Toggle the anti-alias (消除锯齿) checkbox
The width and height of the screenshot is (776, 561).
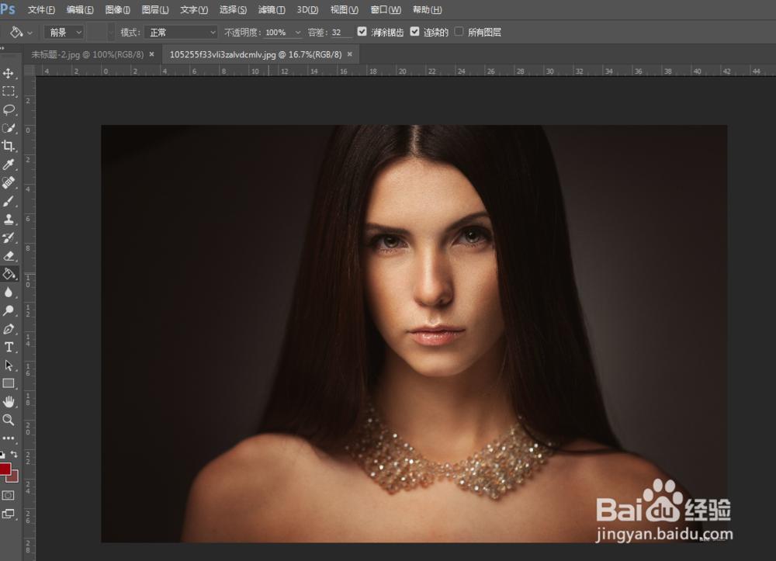pos(362,32)
